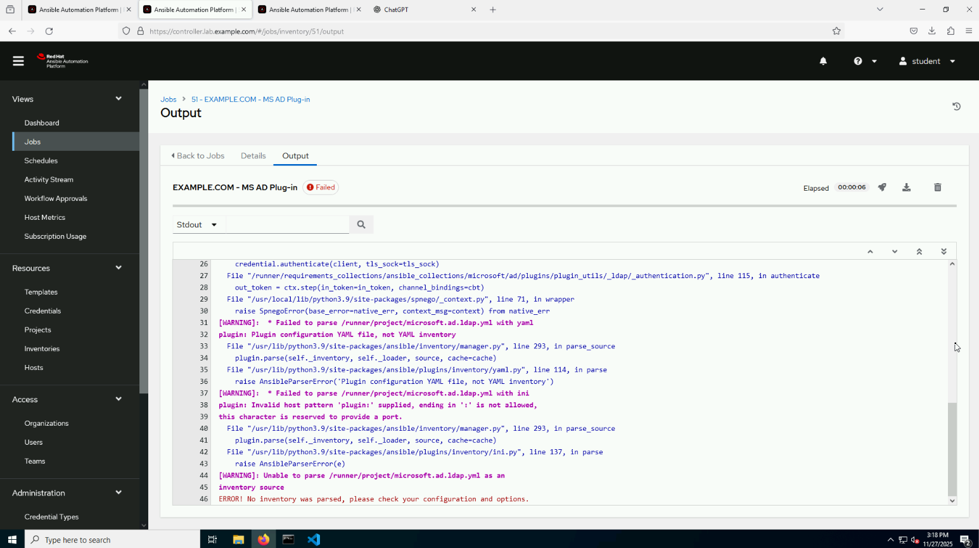The image size is (979, 548).
Task: Click the stdout search magnifier button
Action: 361,224
